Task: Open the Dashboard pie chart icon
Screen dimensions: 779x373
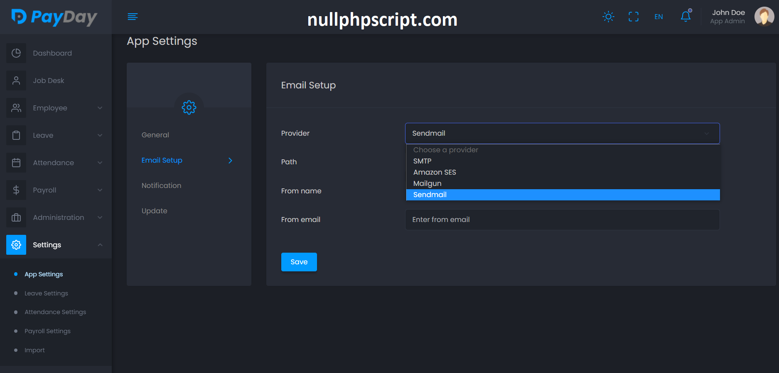Action: pos(16,53)
